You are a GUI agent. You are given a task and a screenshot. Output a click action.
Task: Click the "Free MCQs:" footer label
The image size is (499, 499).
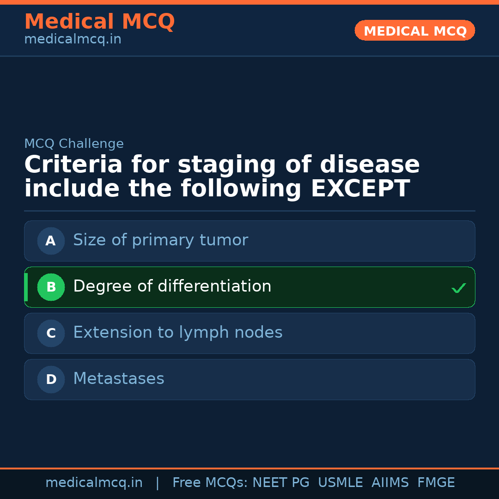[x=210, y=483]
